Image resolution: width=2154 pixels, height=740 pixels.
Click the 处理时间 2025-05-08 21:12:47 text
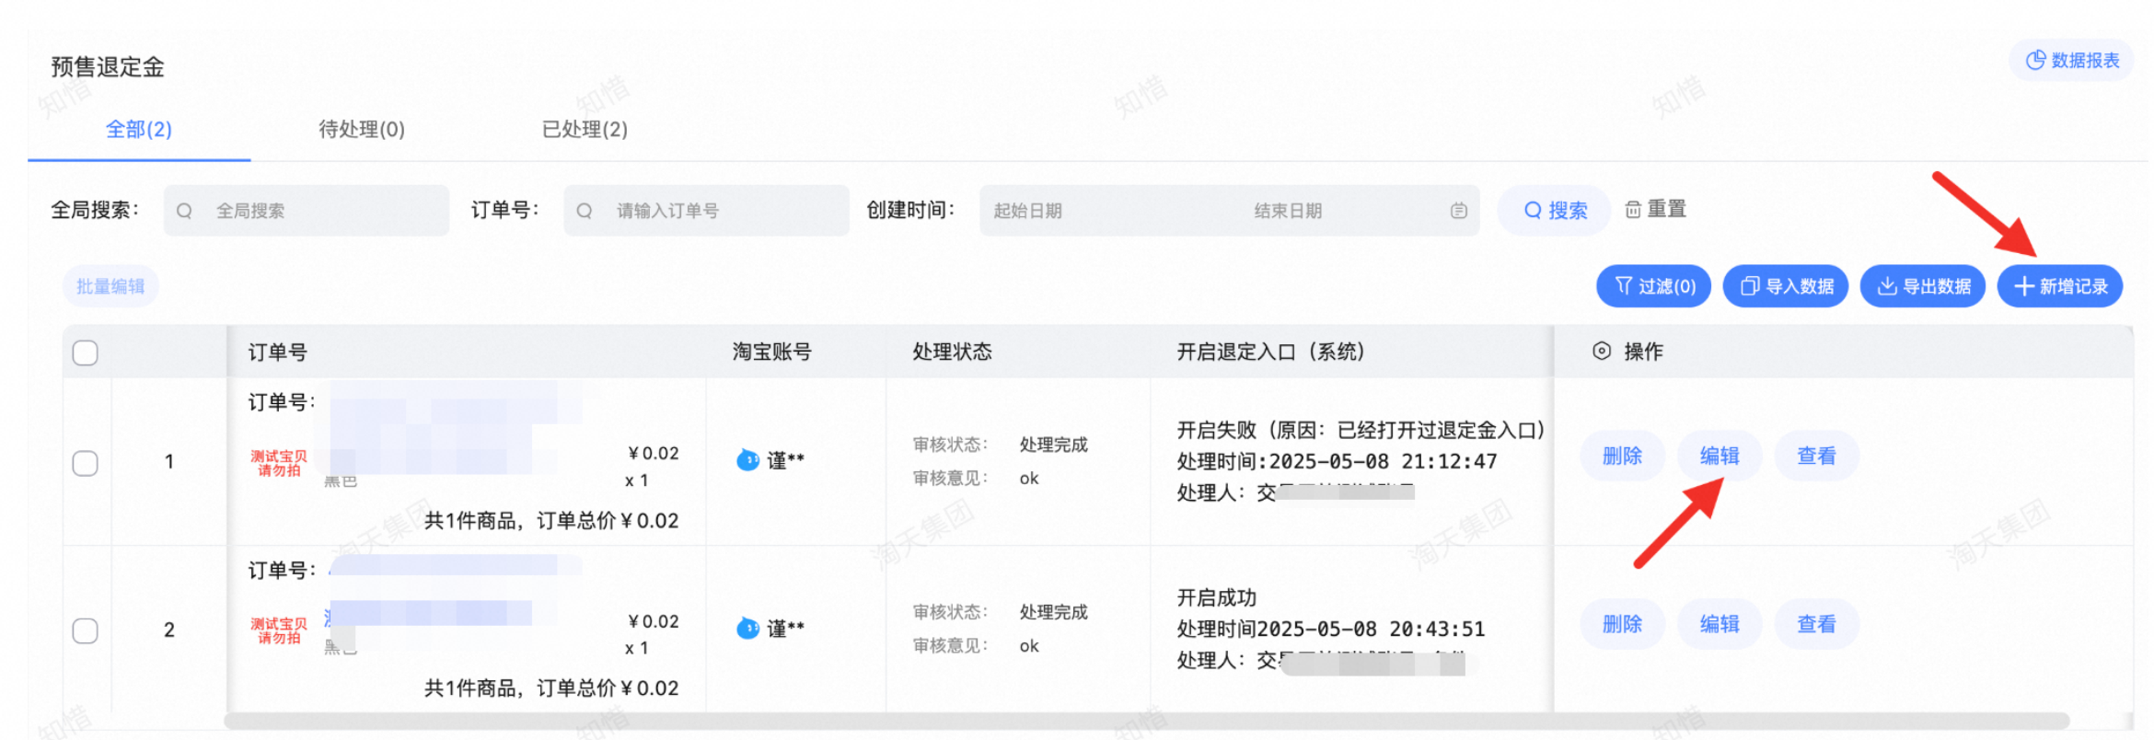click(x=1338, y=461)
